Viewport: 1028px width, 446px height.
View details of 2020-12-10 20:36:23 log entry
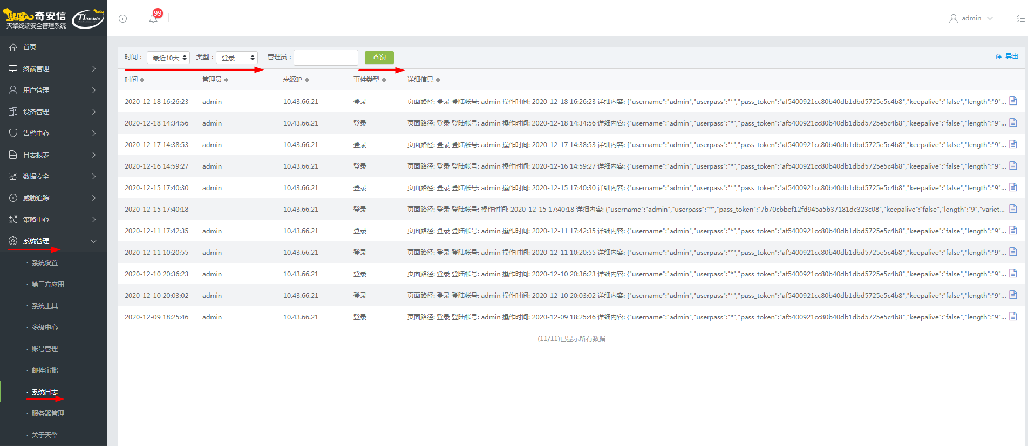[1013, 273]
